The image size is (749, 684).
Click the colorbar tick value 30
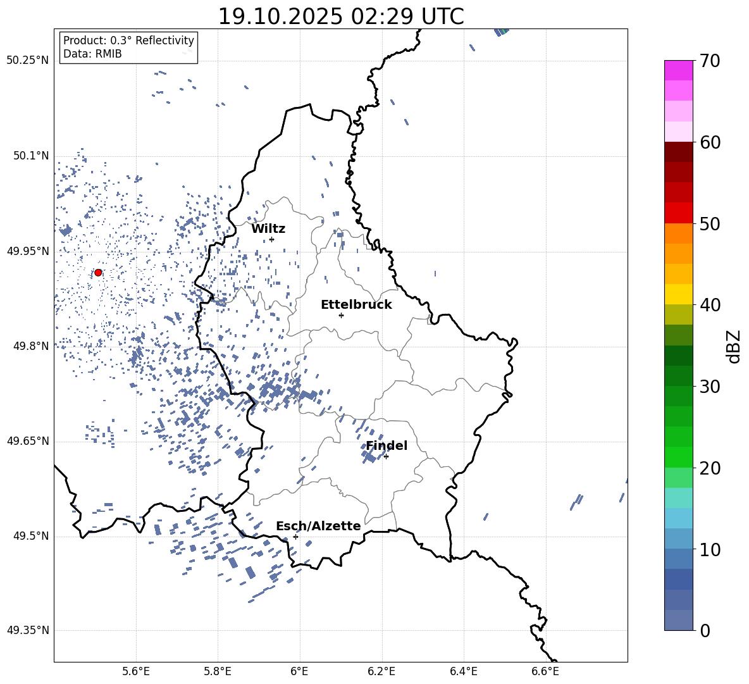[710, 387]
